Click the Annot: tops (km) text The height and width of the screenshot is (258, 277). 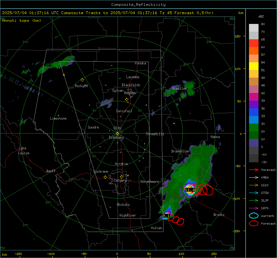click(x=22, y=21)
